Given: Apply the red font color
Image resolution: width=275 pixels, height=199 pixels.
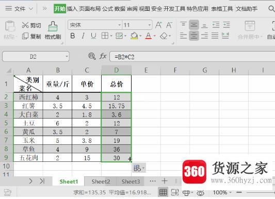Looking at the screenshot, I should pos(149,36).
